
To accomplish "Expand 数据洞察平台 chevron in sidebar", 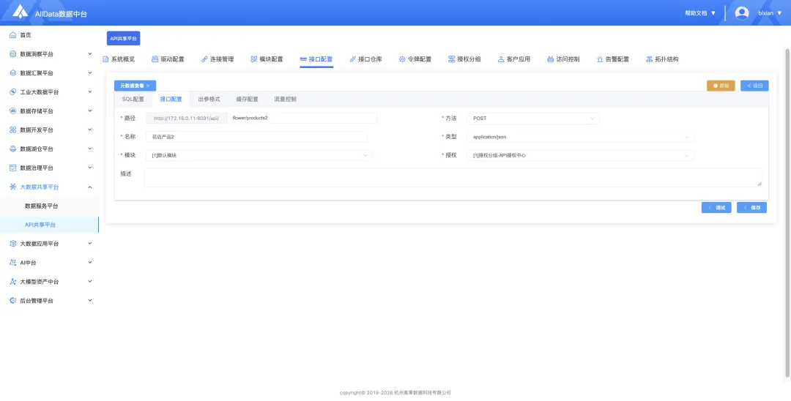I will (90, 54).
